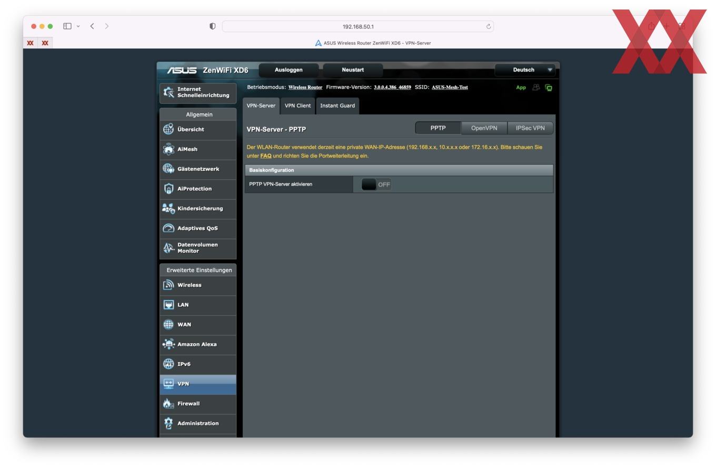Open the Deutsch language dropdown
The width and height of the screenshot is (716, 468).
coord(525,70)
